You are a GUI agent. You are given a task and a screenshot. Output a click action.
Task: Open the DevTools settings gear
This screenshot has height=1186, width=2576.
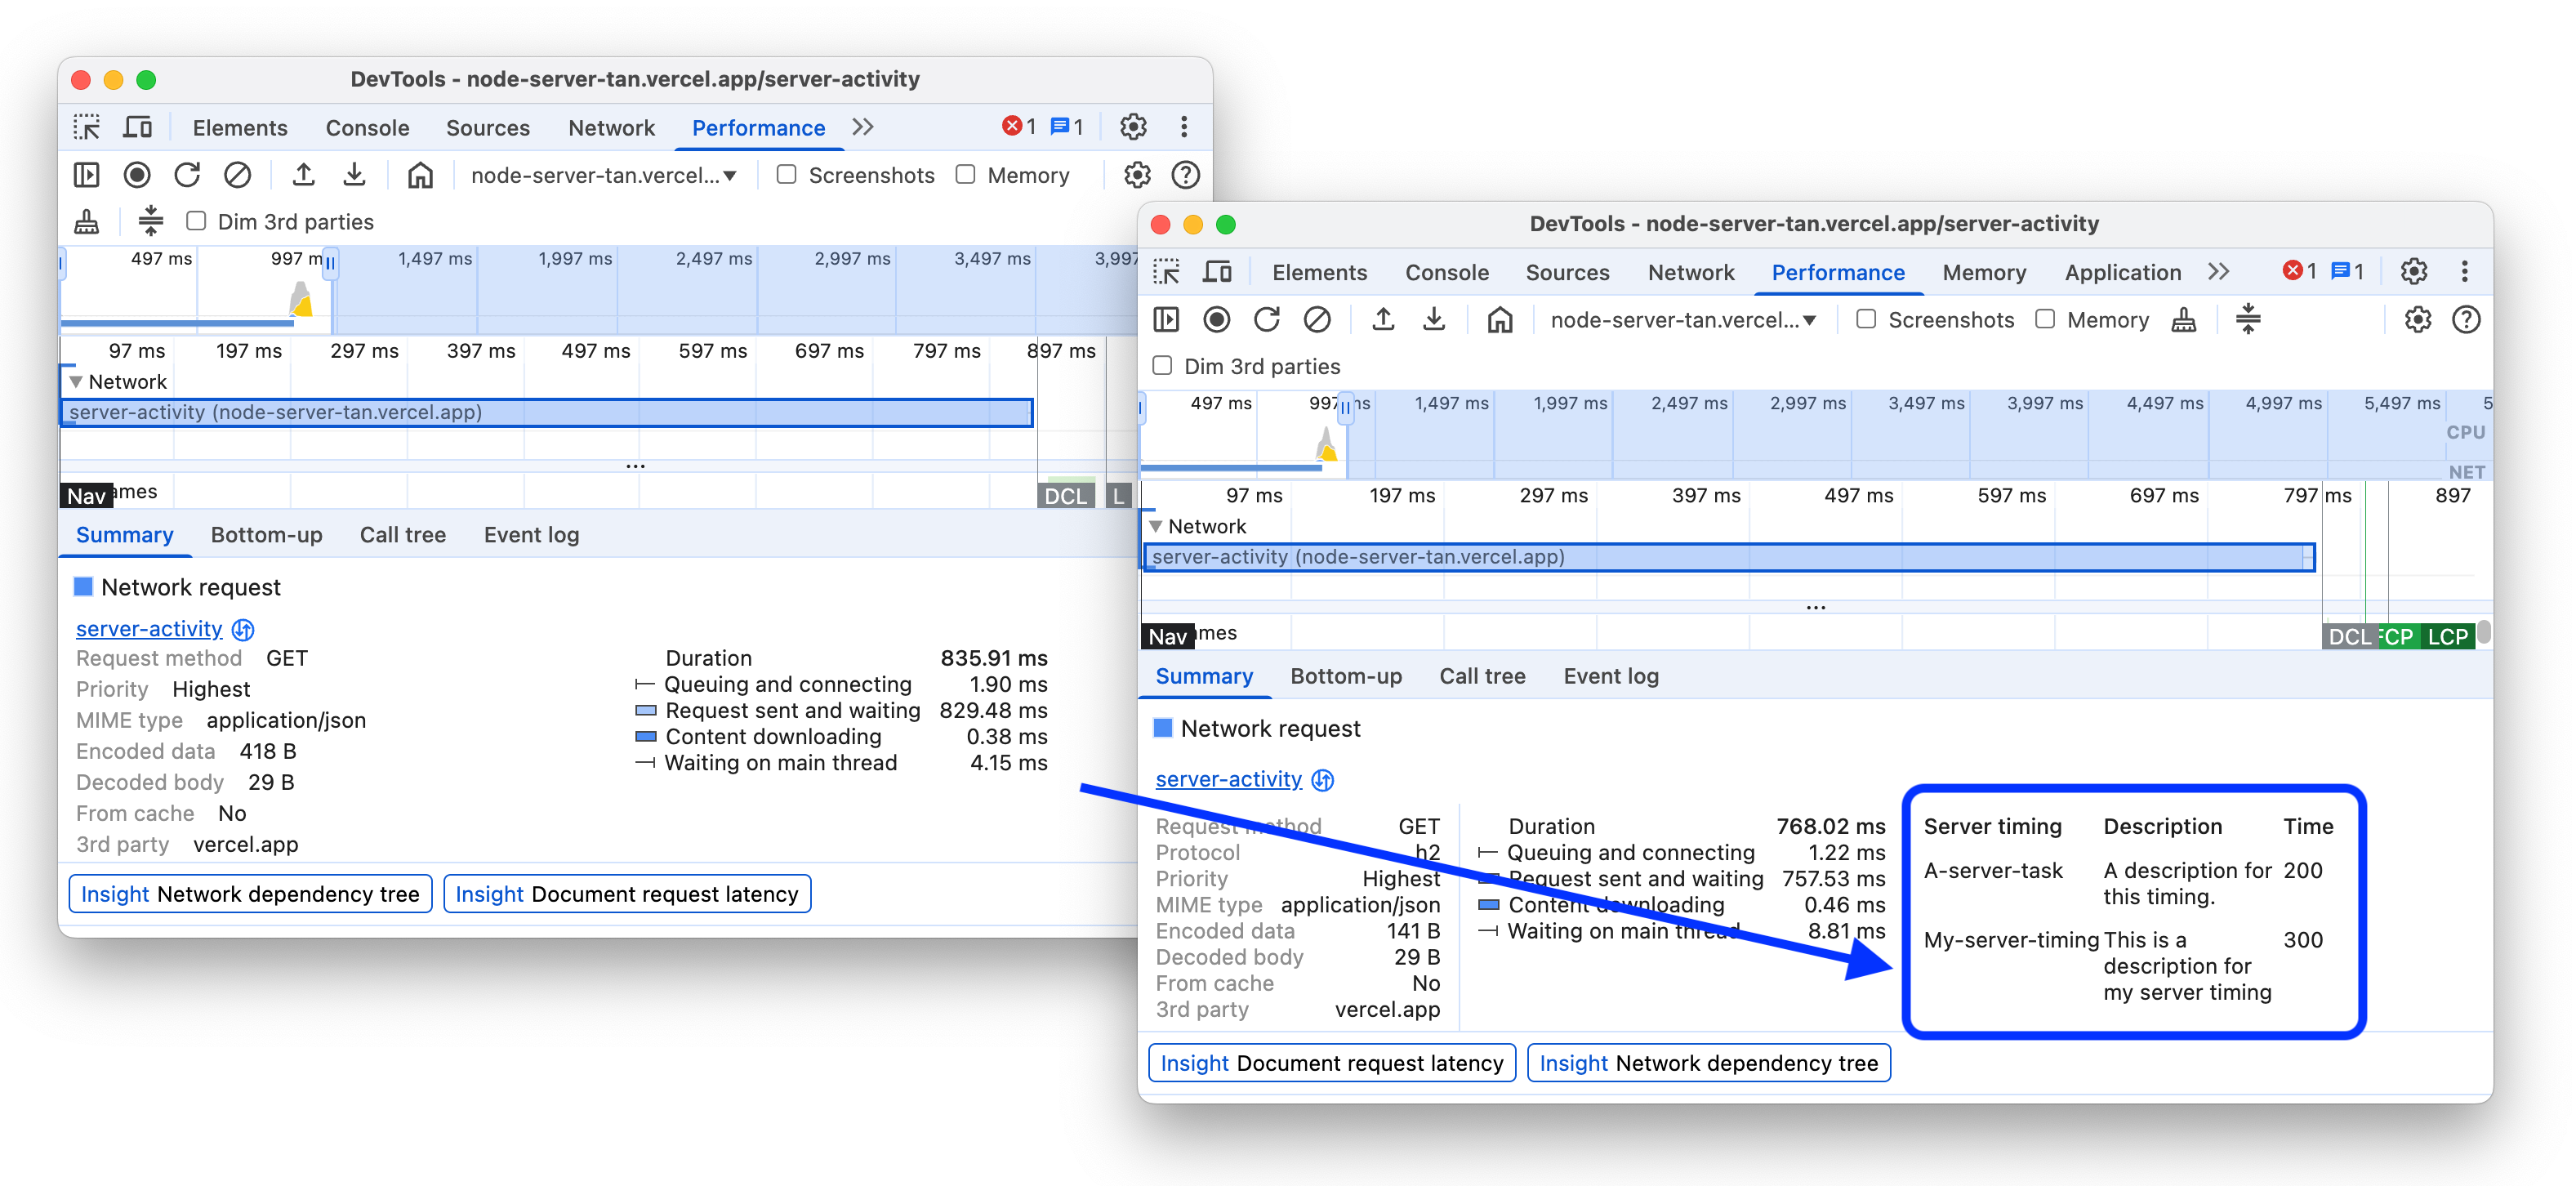(2413, 272)
